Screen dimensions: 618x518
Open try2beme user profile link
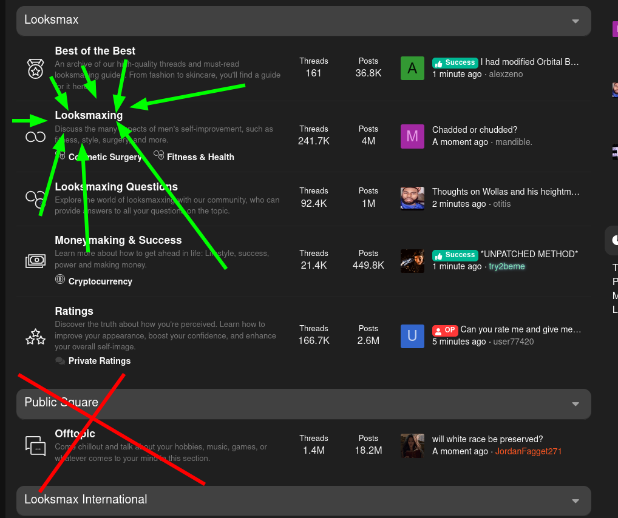pos(507,266)
